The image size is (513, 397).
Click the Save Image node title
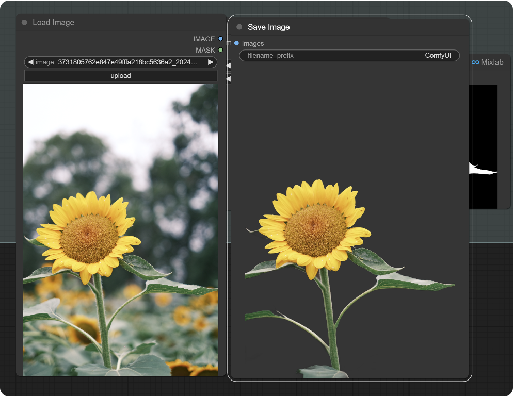tap(268, 27)
